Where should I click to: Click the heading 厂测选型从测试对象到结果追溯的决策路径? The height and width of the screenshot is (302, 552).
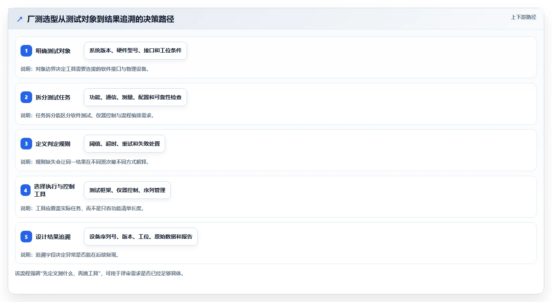[x=101, y=19]
